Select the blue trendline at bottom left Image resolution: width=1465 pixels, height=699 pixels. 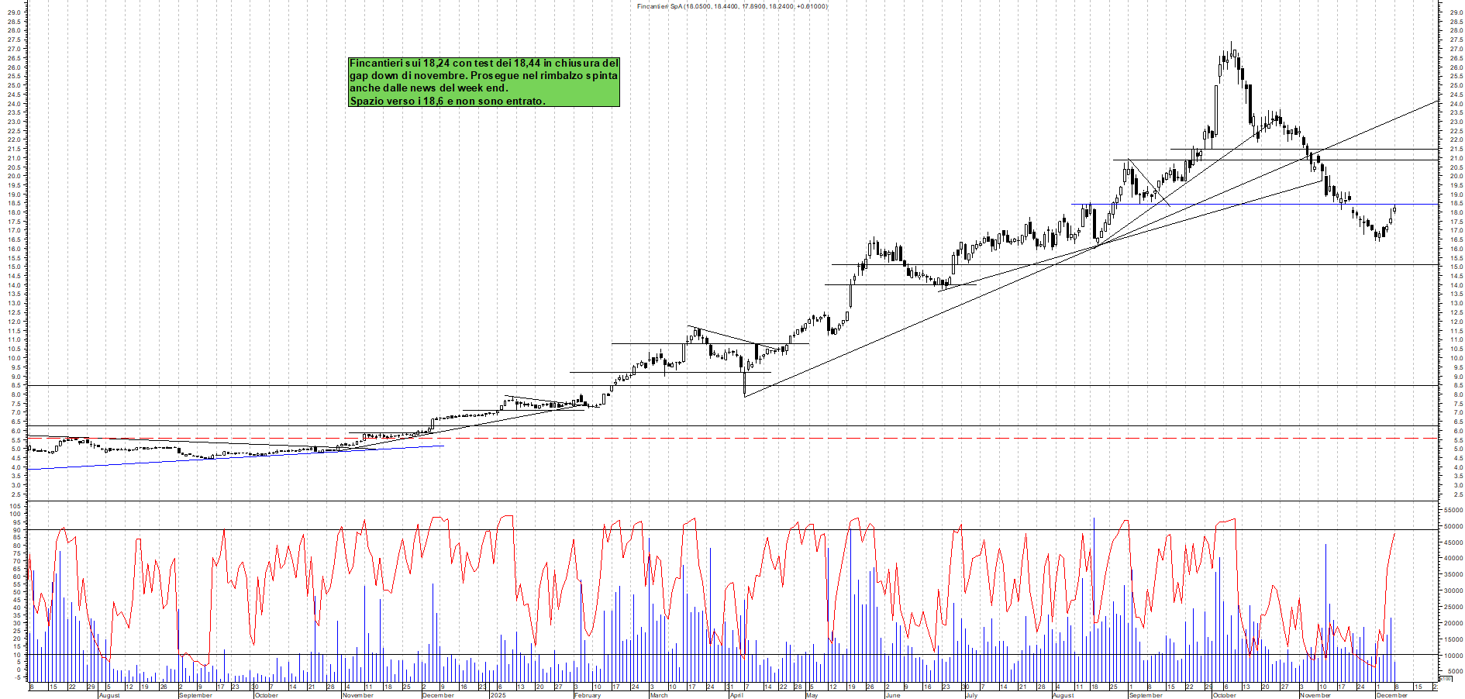click(x=233, y=457)
